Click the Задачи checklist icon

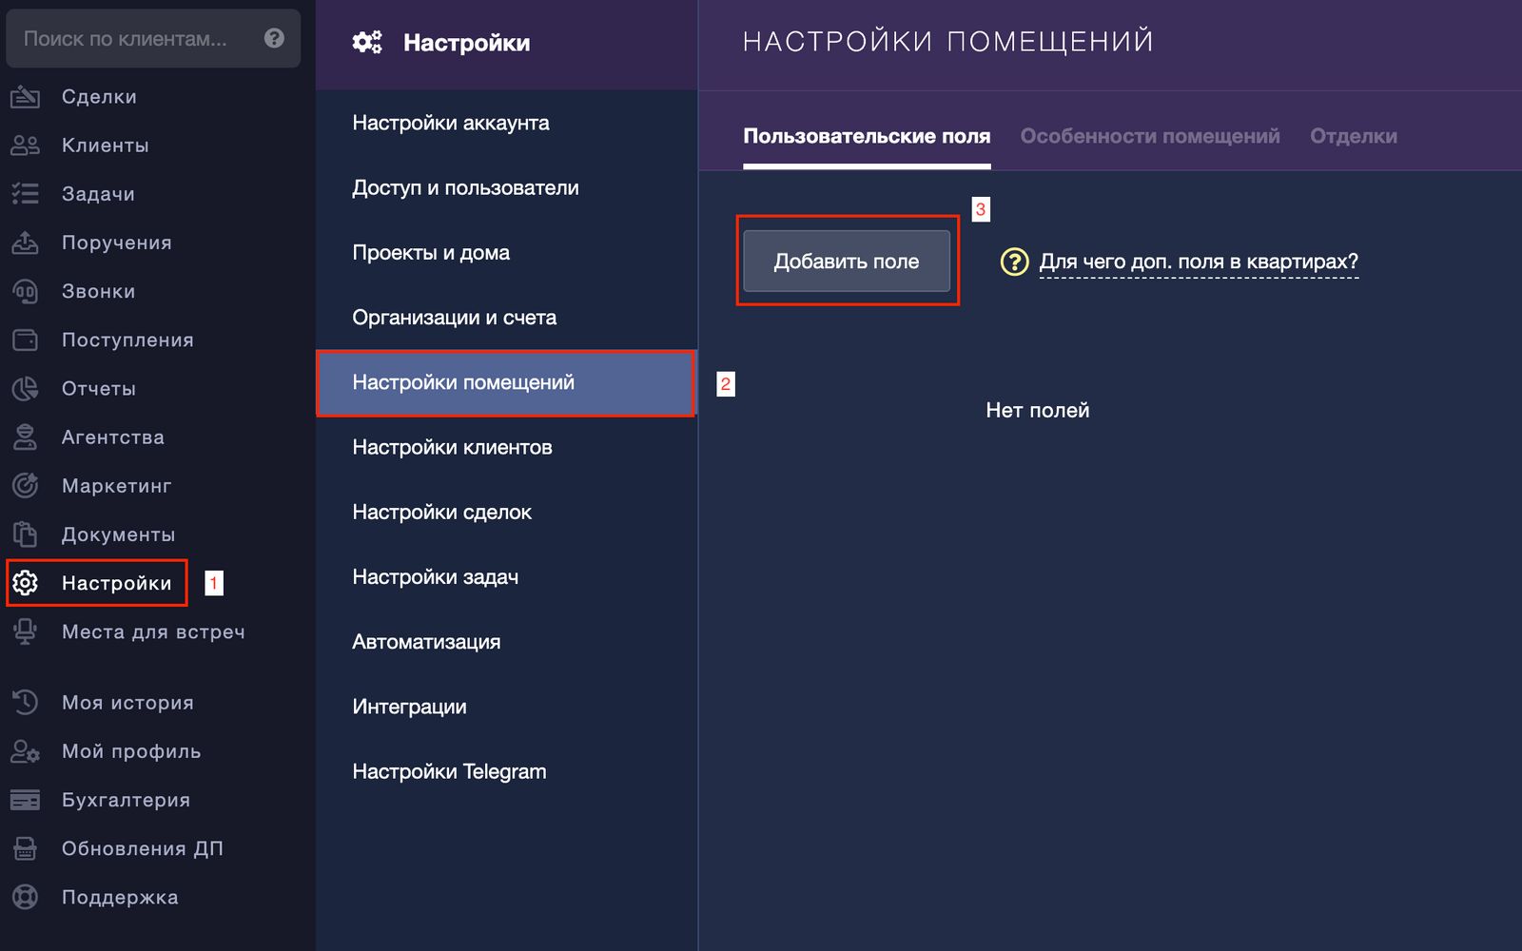point(26,194)
